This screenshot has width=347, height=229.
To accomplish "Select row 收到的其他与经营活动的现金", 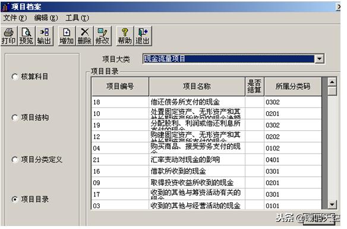I will 206,205.
